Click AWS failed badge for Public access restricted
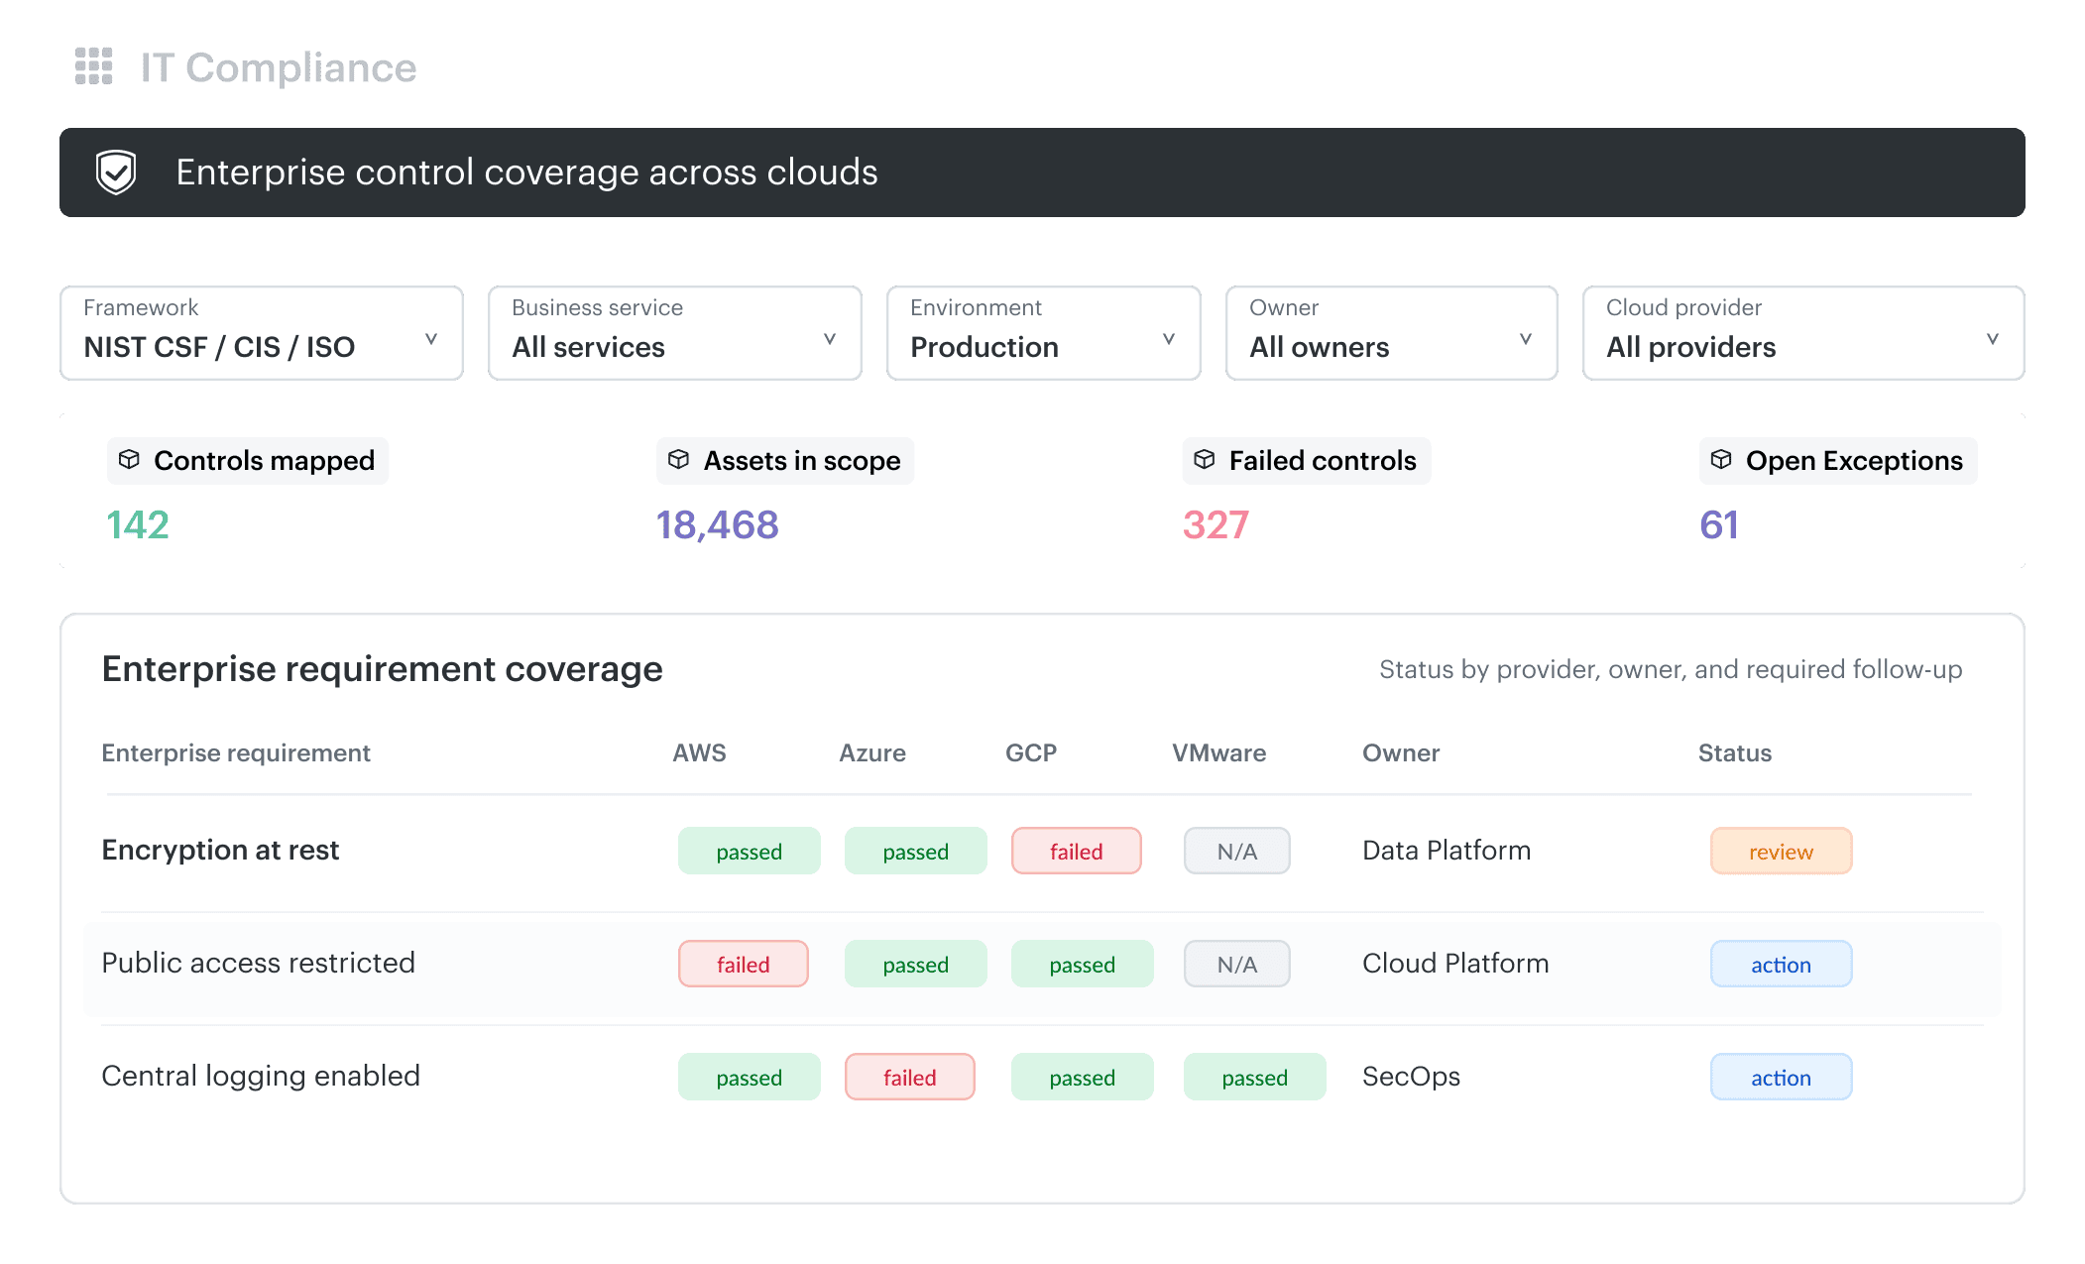Image resolution: width=2085 pixels, height=1264 pixels. click(744, 964)
